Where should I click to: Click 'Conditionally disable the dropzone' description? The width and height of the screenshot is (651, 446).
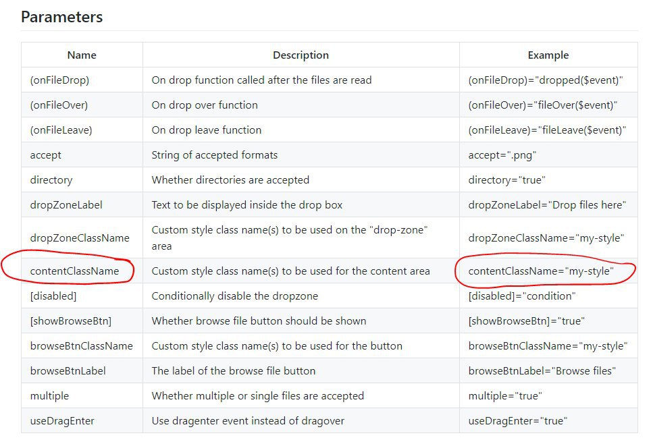point(234,296)
